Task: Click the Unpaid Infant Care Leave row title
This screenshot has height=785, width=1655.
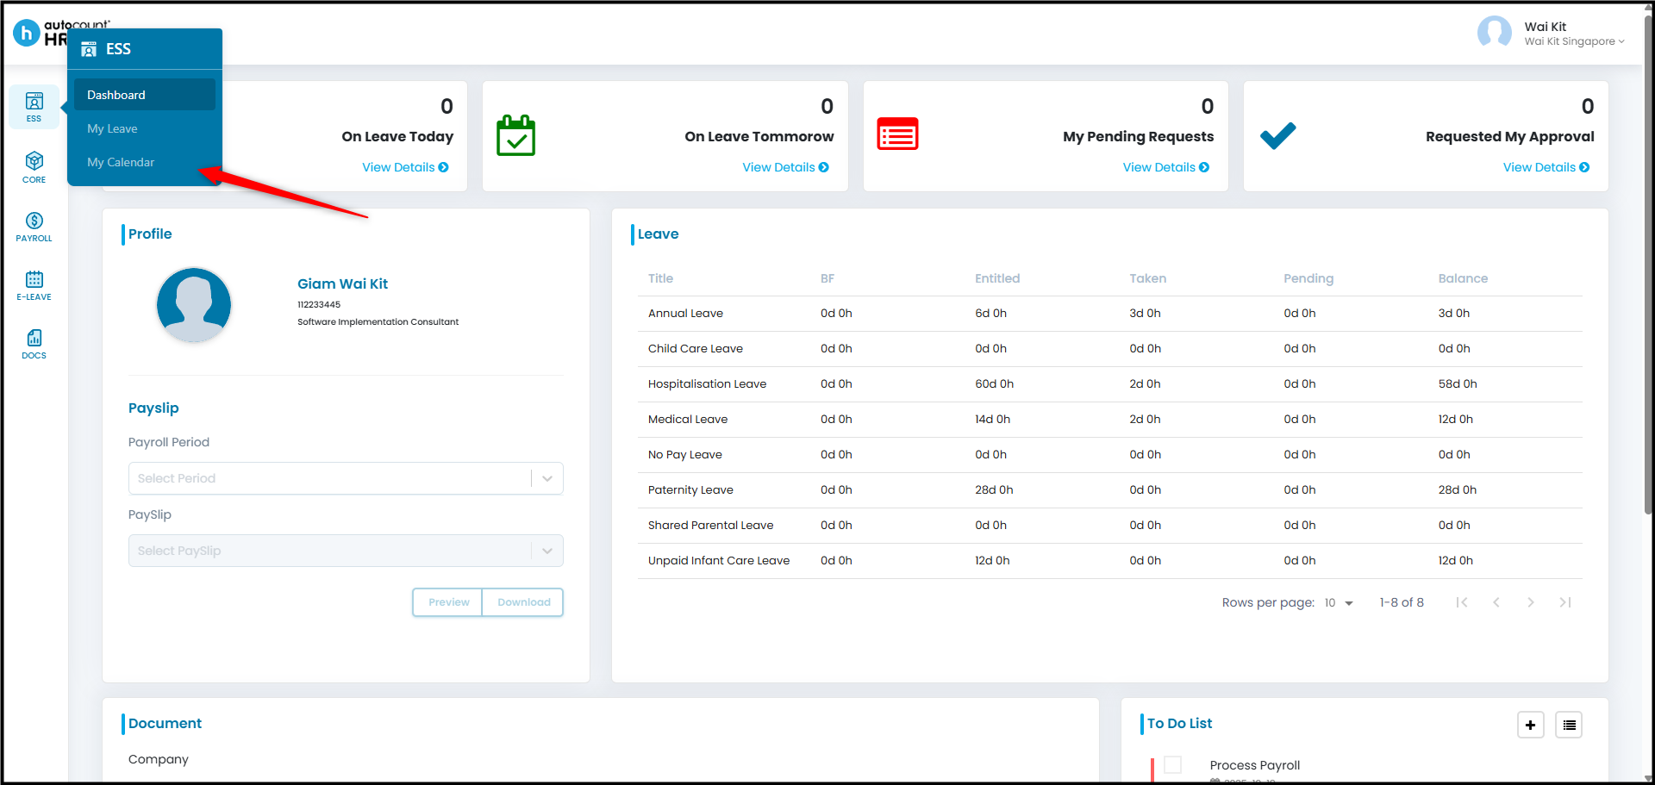Action: click(719, 561)
